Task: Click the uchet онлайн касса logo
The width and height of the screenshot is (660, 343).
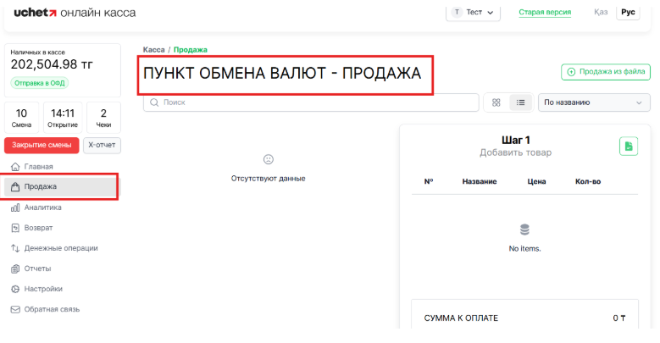Action: (75, 13)
